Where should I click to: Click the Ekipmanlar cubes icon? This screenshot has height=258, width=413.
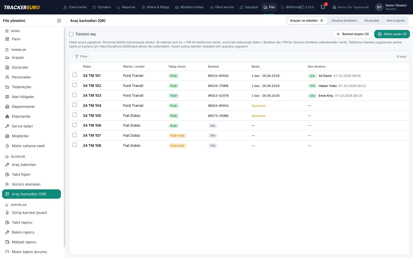[7, 116]
